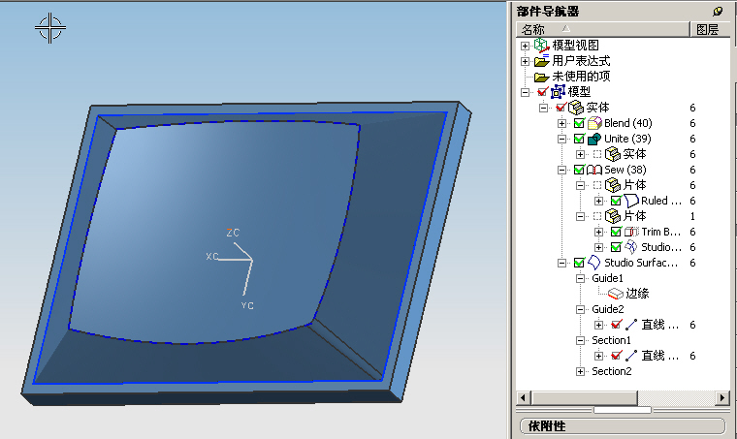Viewport: 737px width, 439px height.
Task: Click the crosshair target icon in viewport
Action: [49, 28]
